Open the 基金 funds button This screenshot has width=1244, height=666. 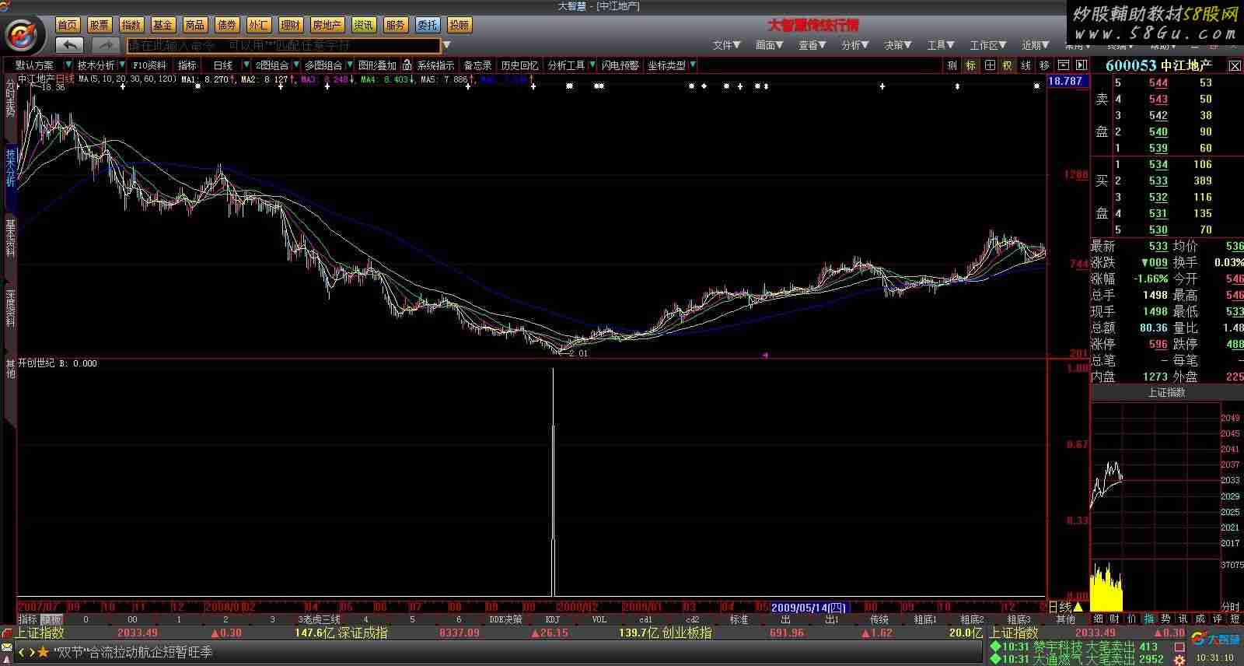point(163,26)
